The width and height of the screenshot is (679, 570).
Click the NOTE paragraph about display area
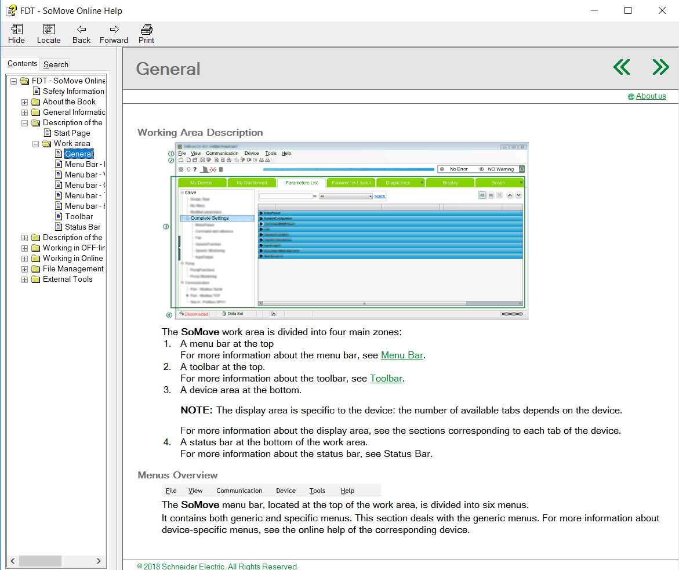pyautogui.click(x=401, y=410)
